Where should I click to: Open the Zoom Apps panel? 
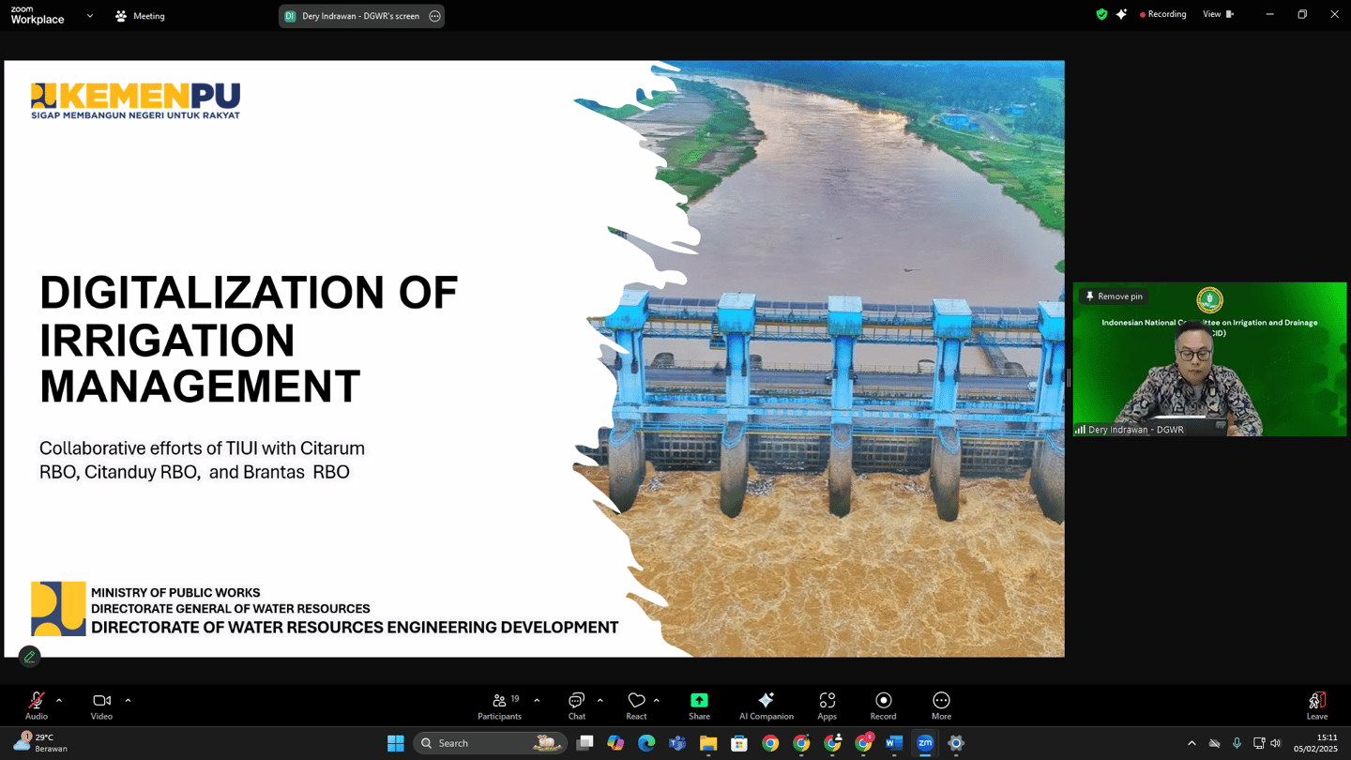point(827,706)
